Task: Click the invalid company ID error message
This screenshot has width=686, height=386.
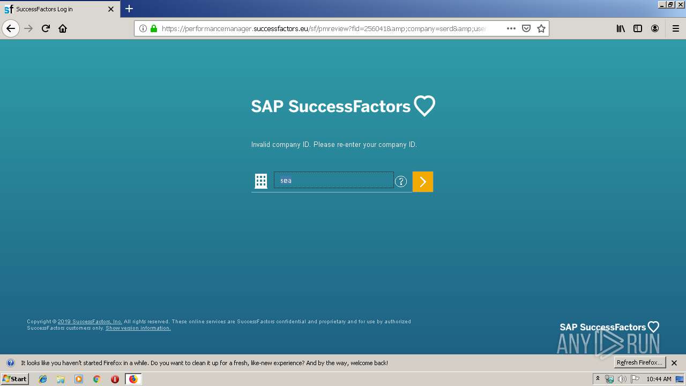Action: pos(334,145)
